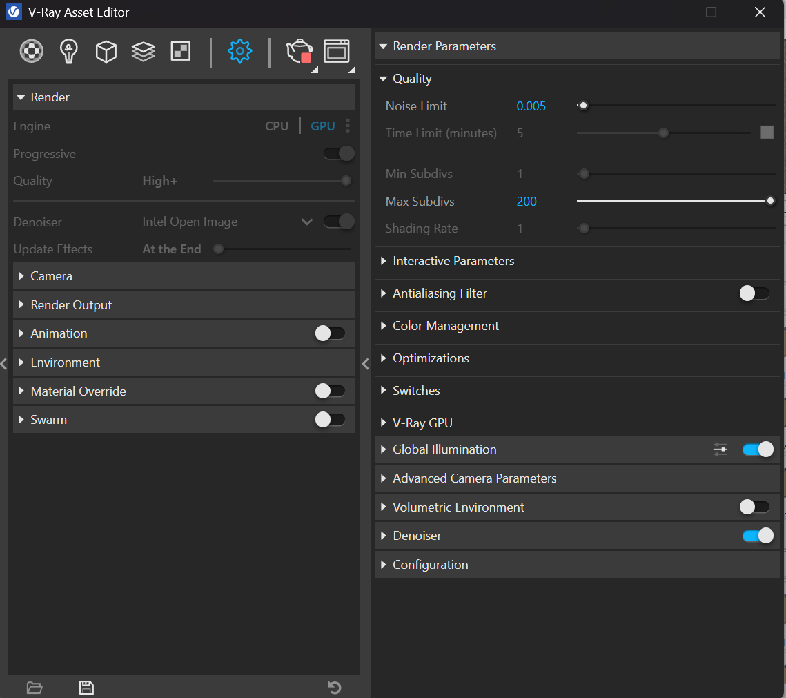Click the Render dropdown arrow beside teapot
786x698 pixels.
pyautogui.click(x=315, y=70)
